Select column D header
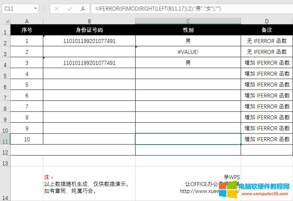The width and height of the screenshot is (293, 201). [x=267, y=21]
